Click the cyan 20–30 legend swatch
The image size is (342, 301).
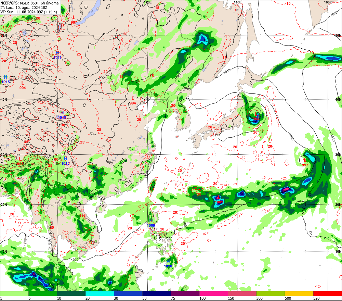(100, 293)
